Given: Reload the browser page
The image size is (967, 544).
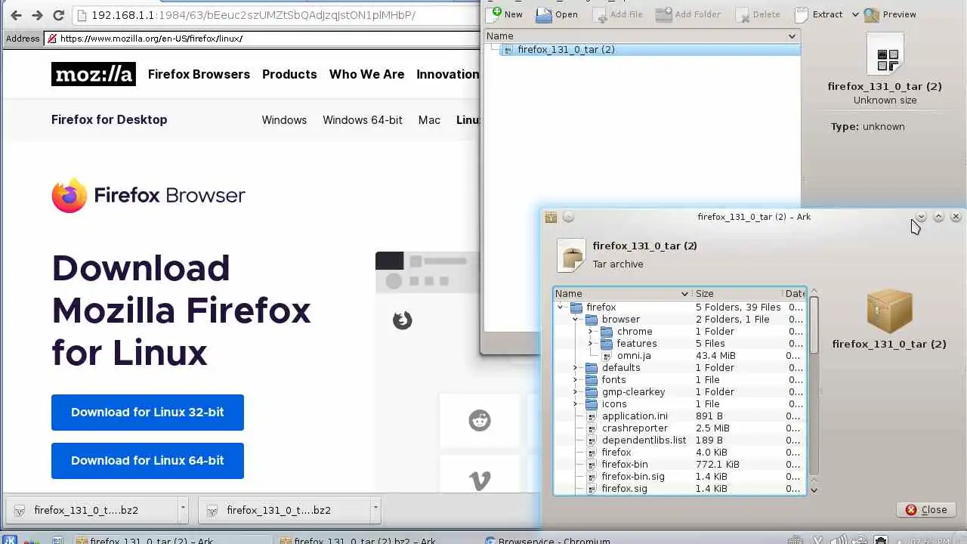Looking at the screenshot, I should [58, 14].
